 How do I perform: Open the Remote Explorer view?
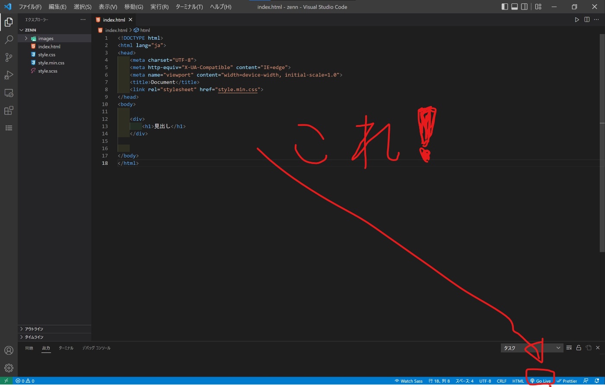tap(9, 93)
